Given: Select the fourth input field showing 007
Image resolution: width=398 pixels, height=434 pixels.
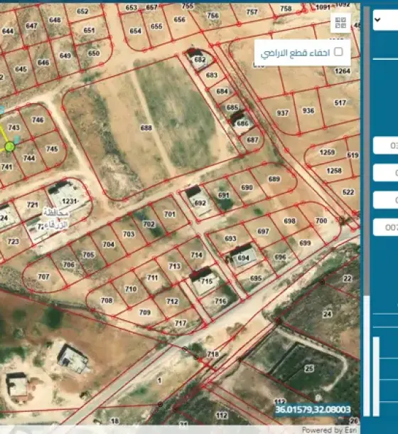Looking at the screenshot, I should [386, 227].
